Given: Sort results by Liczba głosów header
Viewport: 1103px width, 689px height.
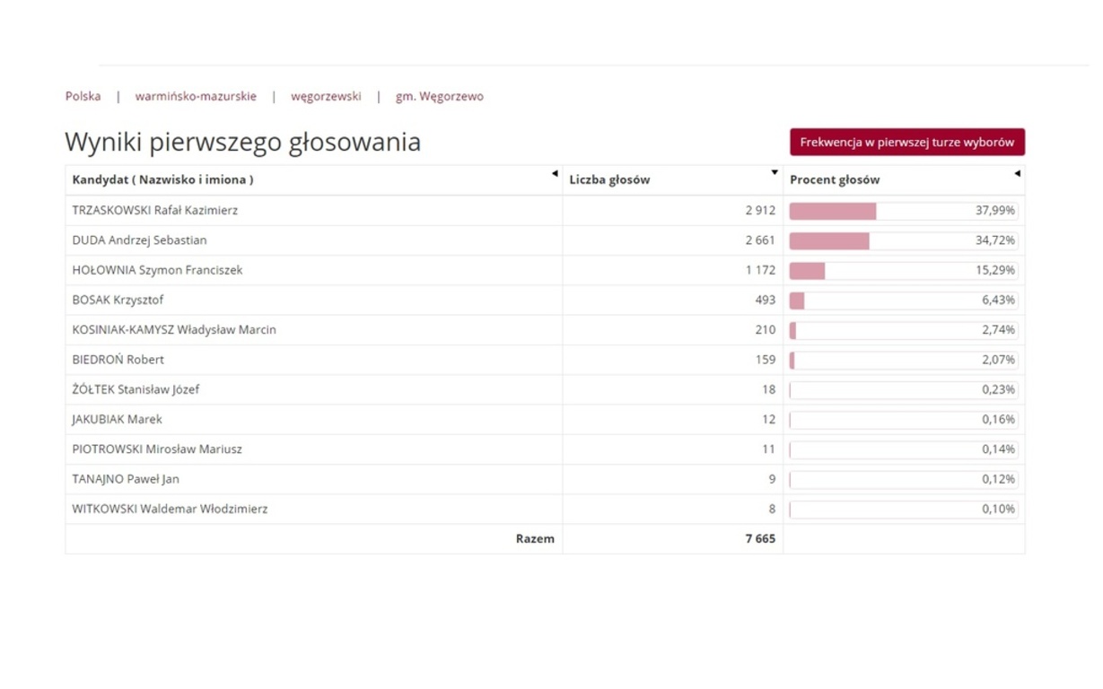Looking at the screenshot, I should (610, 179).
